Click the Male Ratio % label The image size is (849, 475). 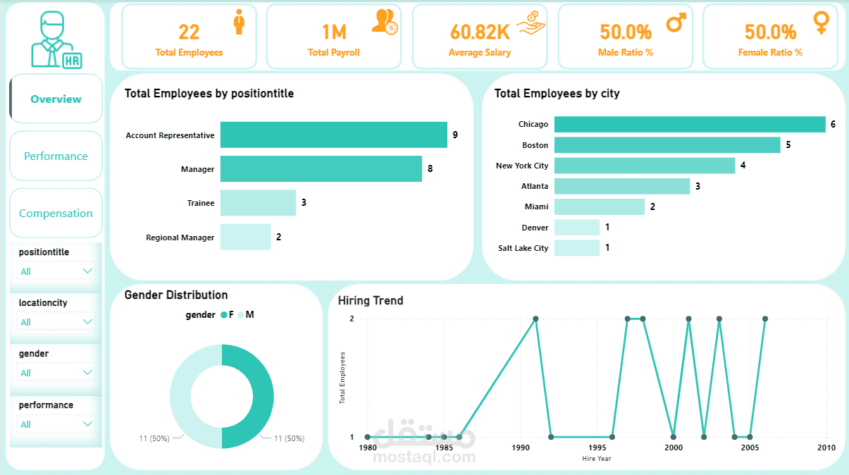pyautogui.click(x=626, y=52)
